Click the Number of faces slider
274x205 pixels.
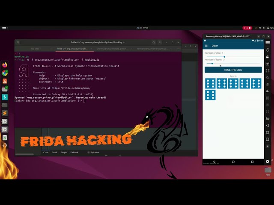[233, 64]
